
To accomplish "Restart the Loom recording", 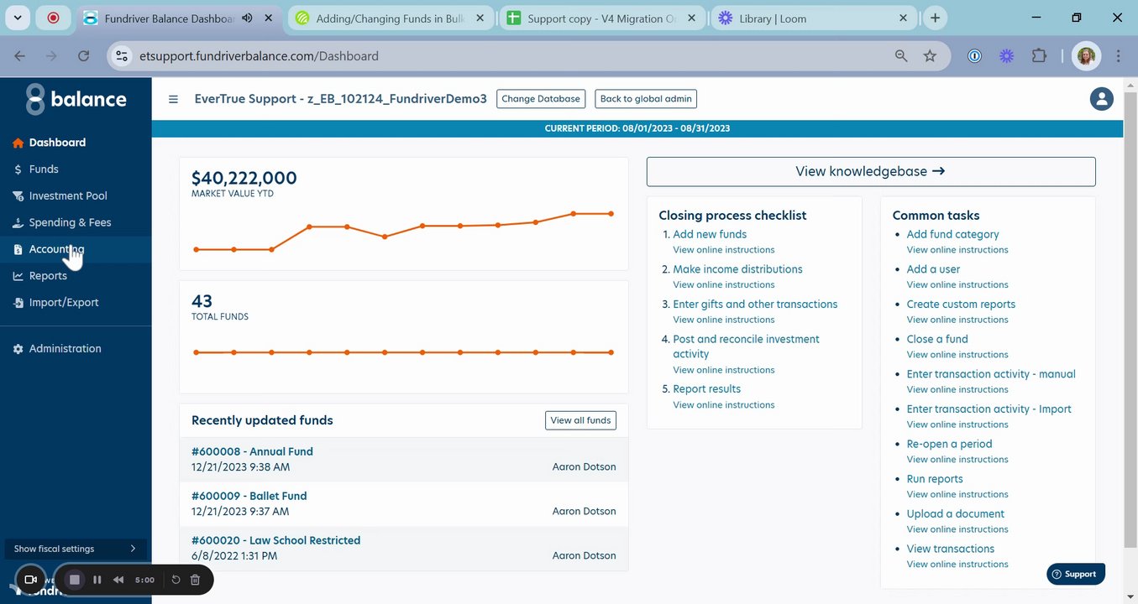I will (176, 580).
